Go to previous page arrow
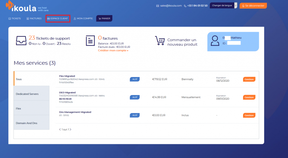The height and width of the screenshot is (158, 288). pyautogui.click(x=60, y=130)
